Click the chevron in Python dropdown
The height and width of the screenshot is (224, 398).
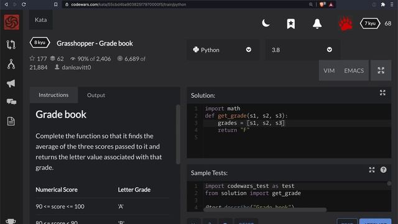click(x=249, y=50)
